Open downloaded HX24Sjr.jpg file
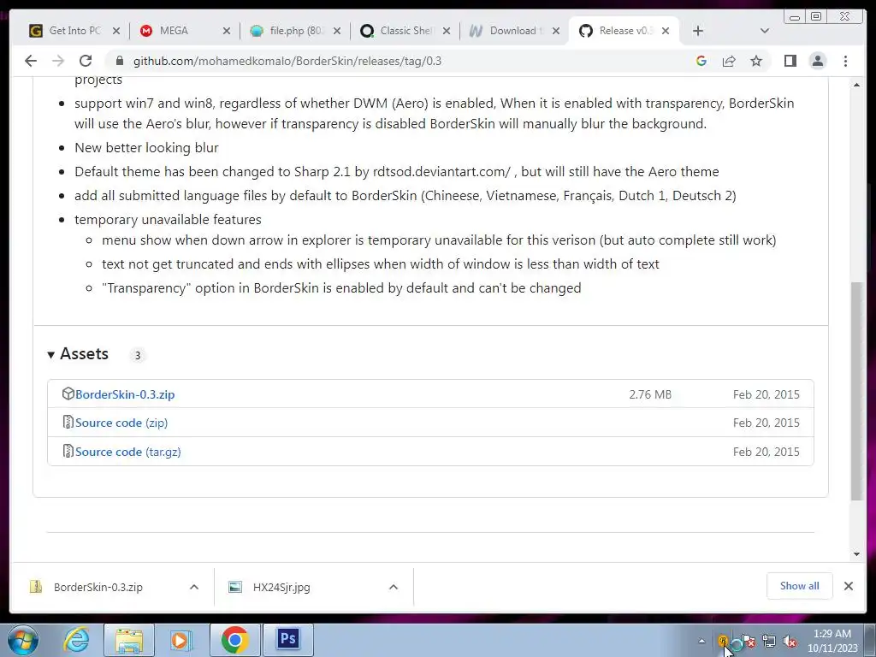 point(281,587)
